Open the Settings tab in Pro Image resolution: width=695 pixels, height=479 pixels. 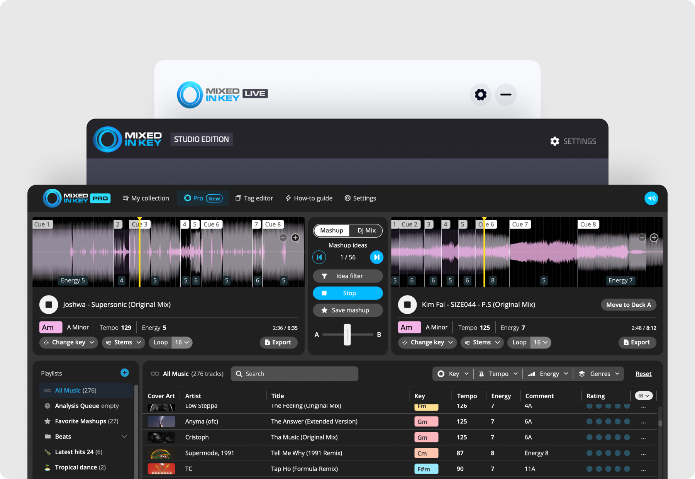[360, 198]
